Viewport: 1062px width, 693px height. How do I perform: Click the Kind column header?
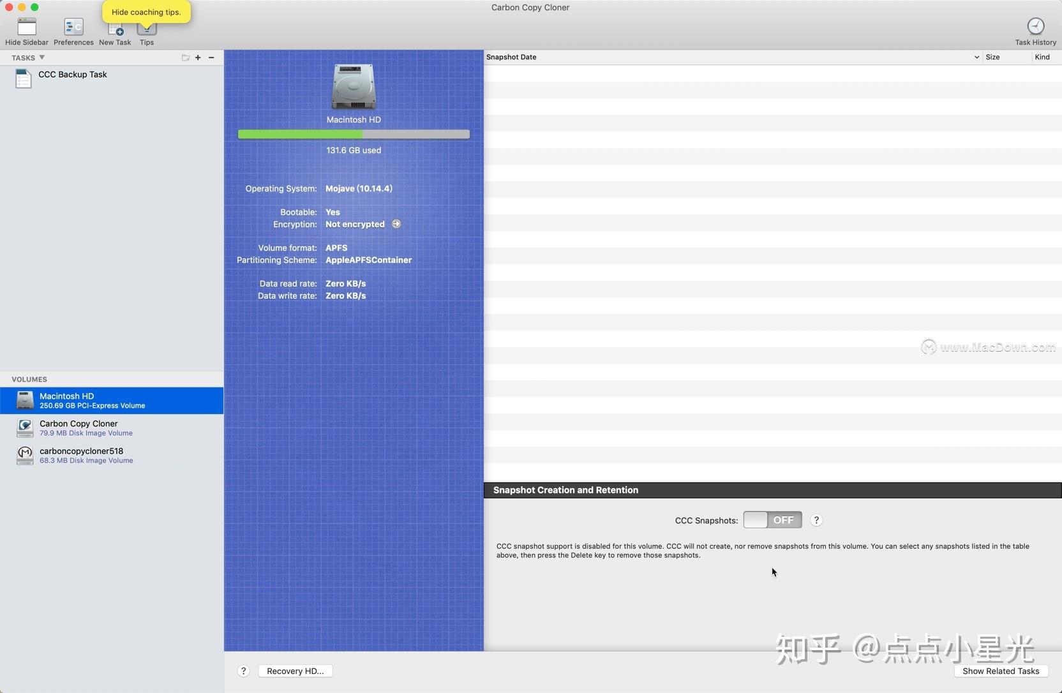[1043, 57]
